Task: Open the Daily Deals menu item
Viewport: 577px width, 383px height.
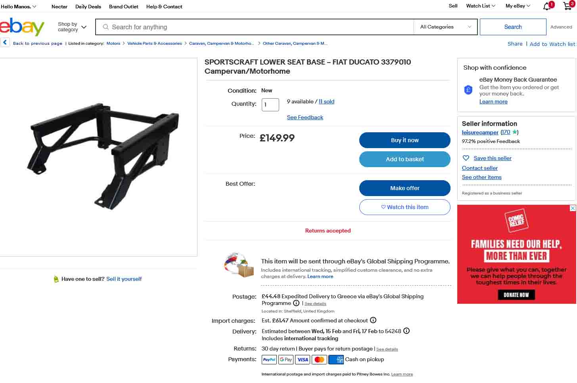Action: pyautogui.click(x=88, y=7)
